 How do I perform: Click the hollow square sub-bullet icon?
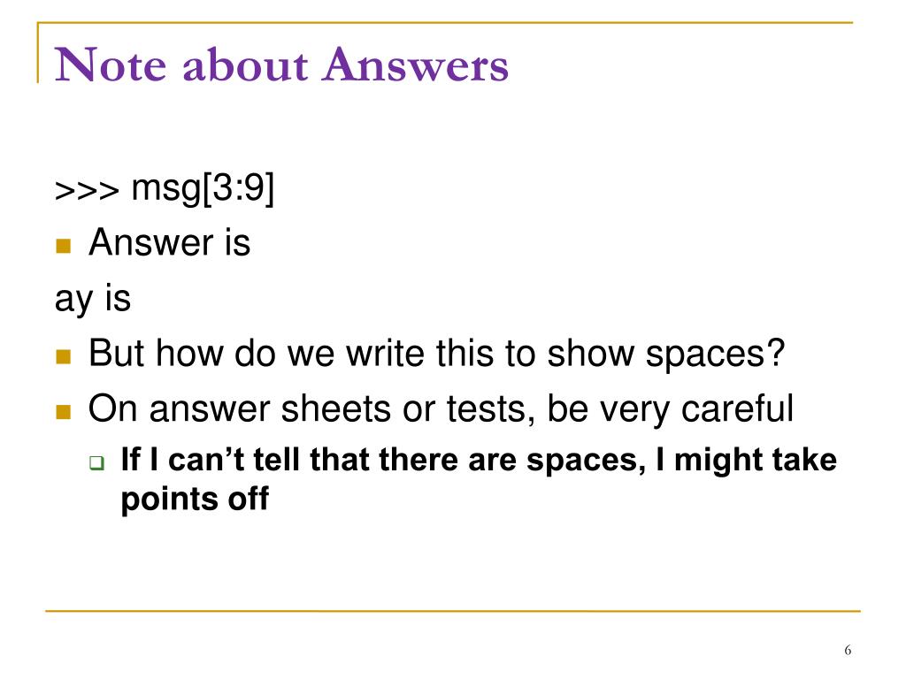click(x=97, y=462)
